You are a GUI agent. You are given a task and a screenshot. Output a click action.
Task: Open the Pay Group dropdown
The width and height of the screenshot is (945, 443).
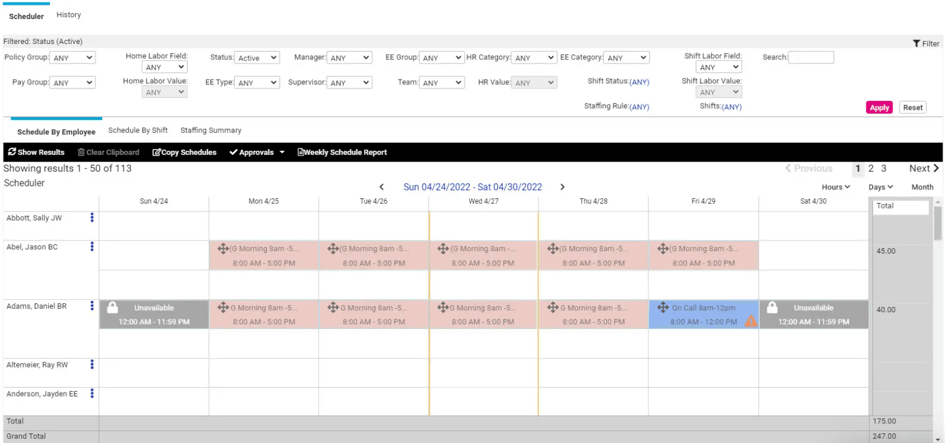click(73, 83)
